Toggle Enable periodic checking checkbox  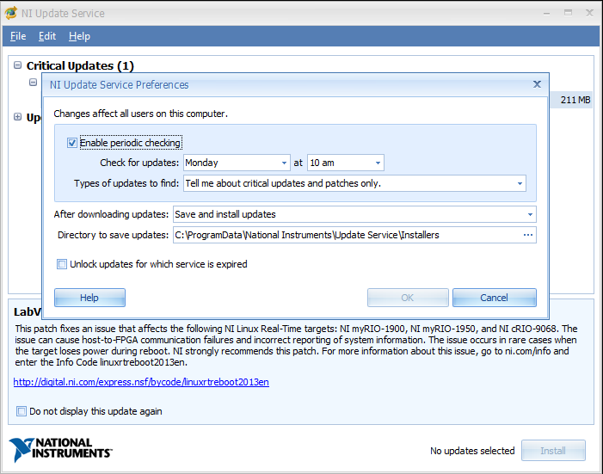pyautogui.click(x=72, y=143)
